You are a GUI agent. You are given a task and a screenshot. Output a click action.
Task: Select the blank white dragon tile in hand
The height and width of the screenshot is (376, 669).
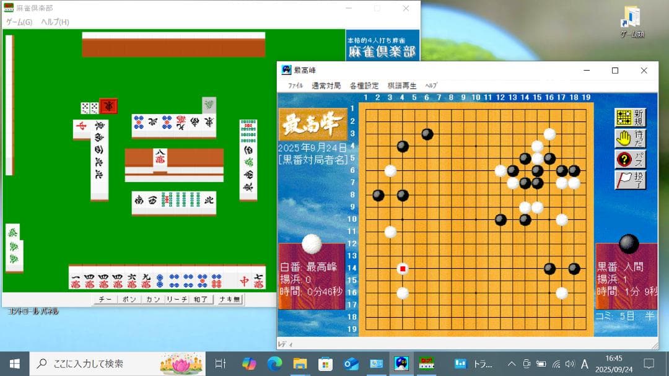coord(230,278)
